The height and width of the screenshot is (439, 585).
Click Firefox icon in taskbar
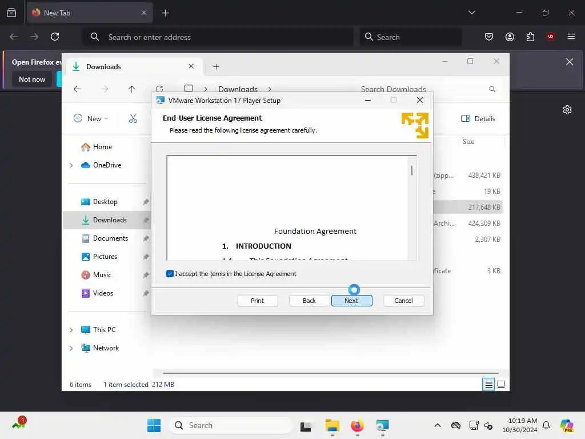357,425
